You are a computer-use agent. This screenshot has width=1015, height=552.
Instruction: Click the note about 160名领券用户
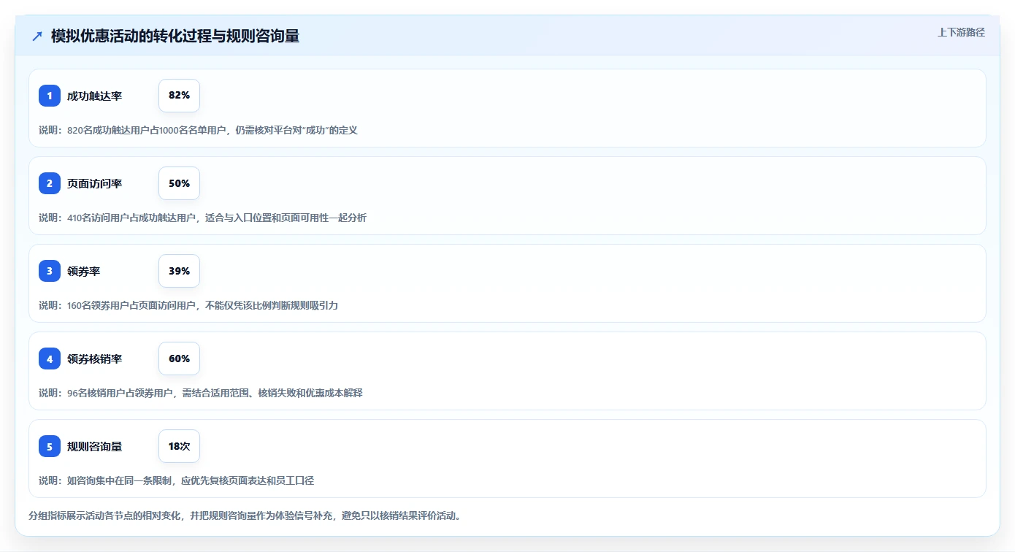pos(188,305)
